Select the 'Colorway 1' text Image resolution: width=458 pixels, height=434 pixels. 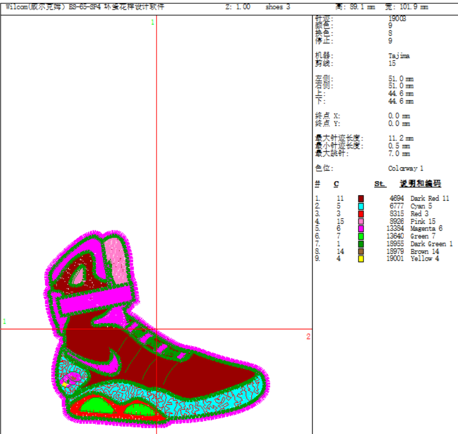(405, 168)
